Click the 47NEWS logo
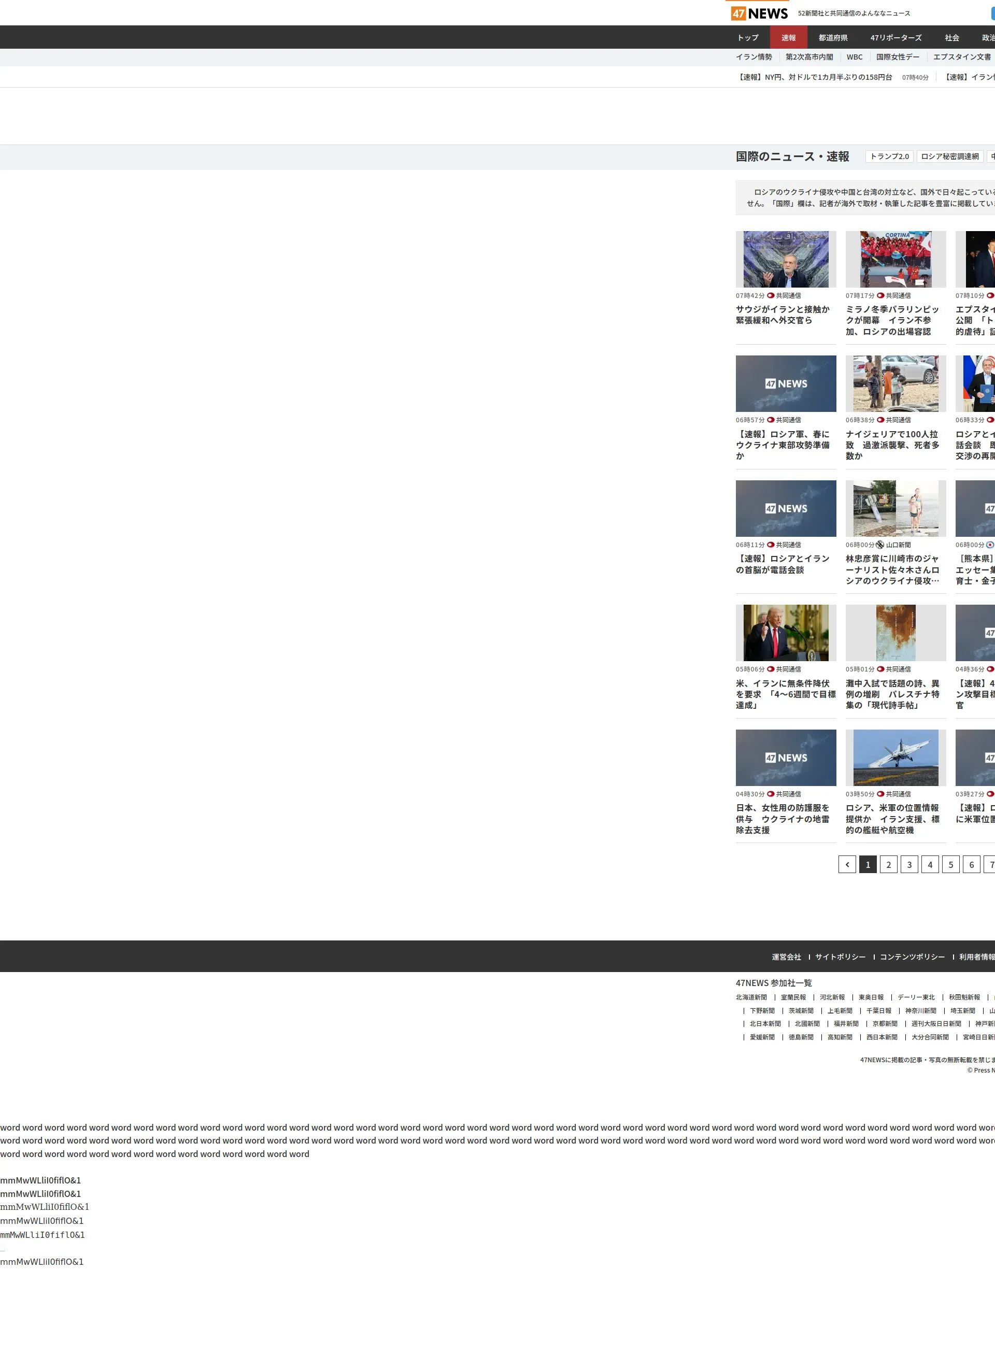 click(x=759, y=13)
